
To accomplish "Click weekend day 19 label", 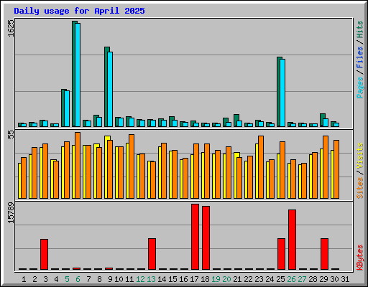I will click(x=216, y=279).
